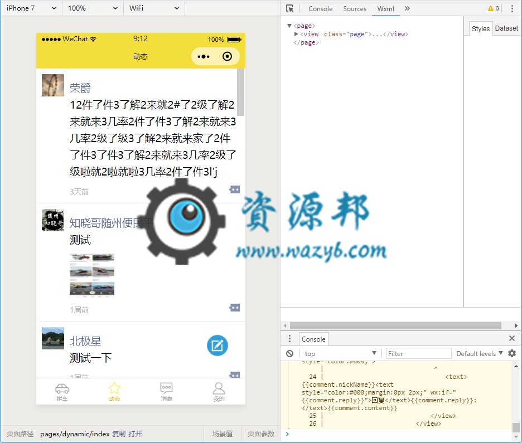Click the console vertical scrollbar thumb
Screen dimensions: 522x443
[x=516, y=427]
